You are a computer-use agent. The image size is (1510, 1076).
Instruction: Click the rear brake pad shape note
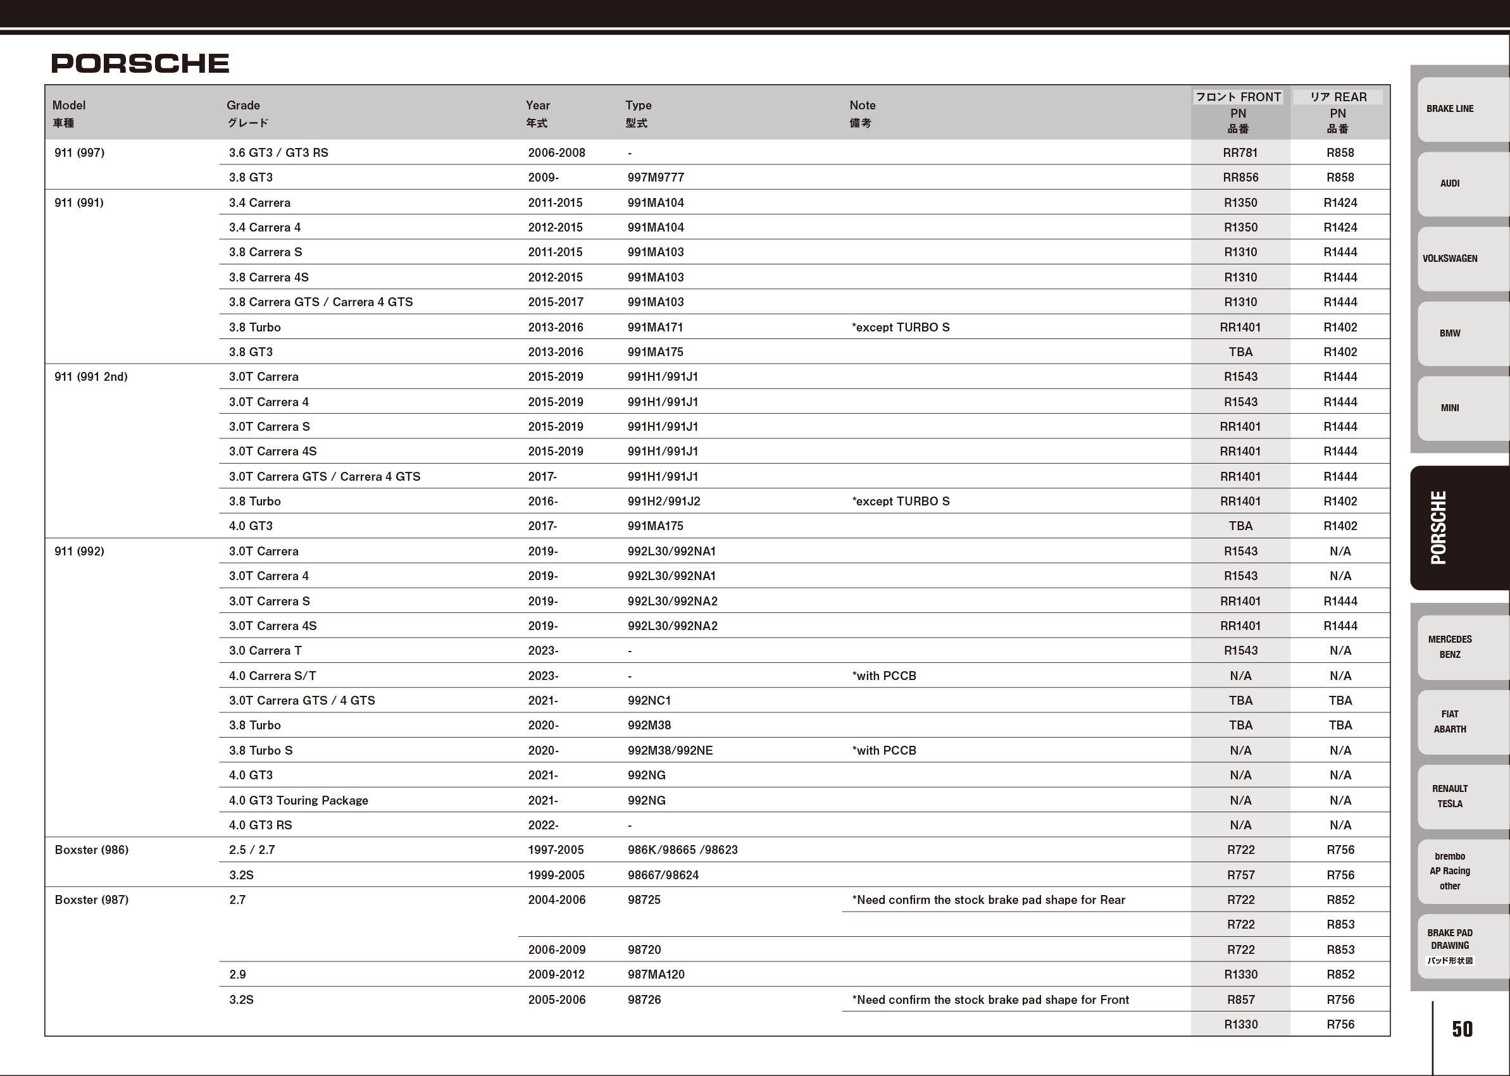point(989,900)
